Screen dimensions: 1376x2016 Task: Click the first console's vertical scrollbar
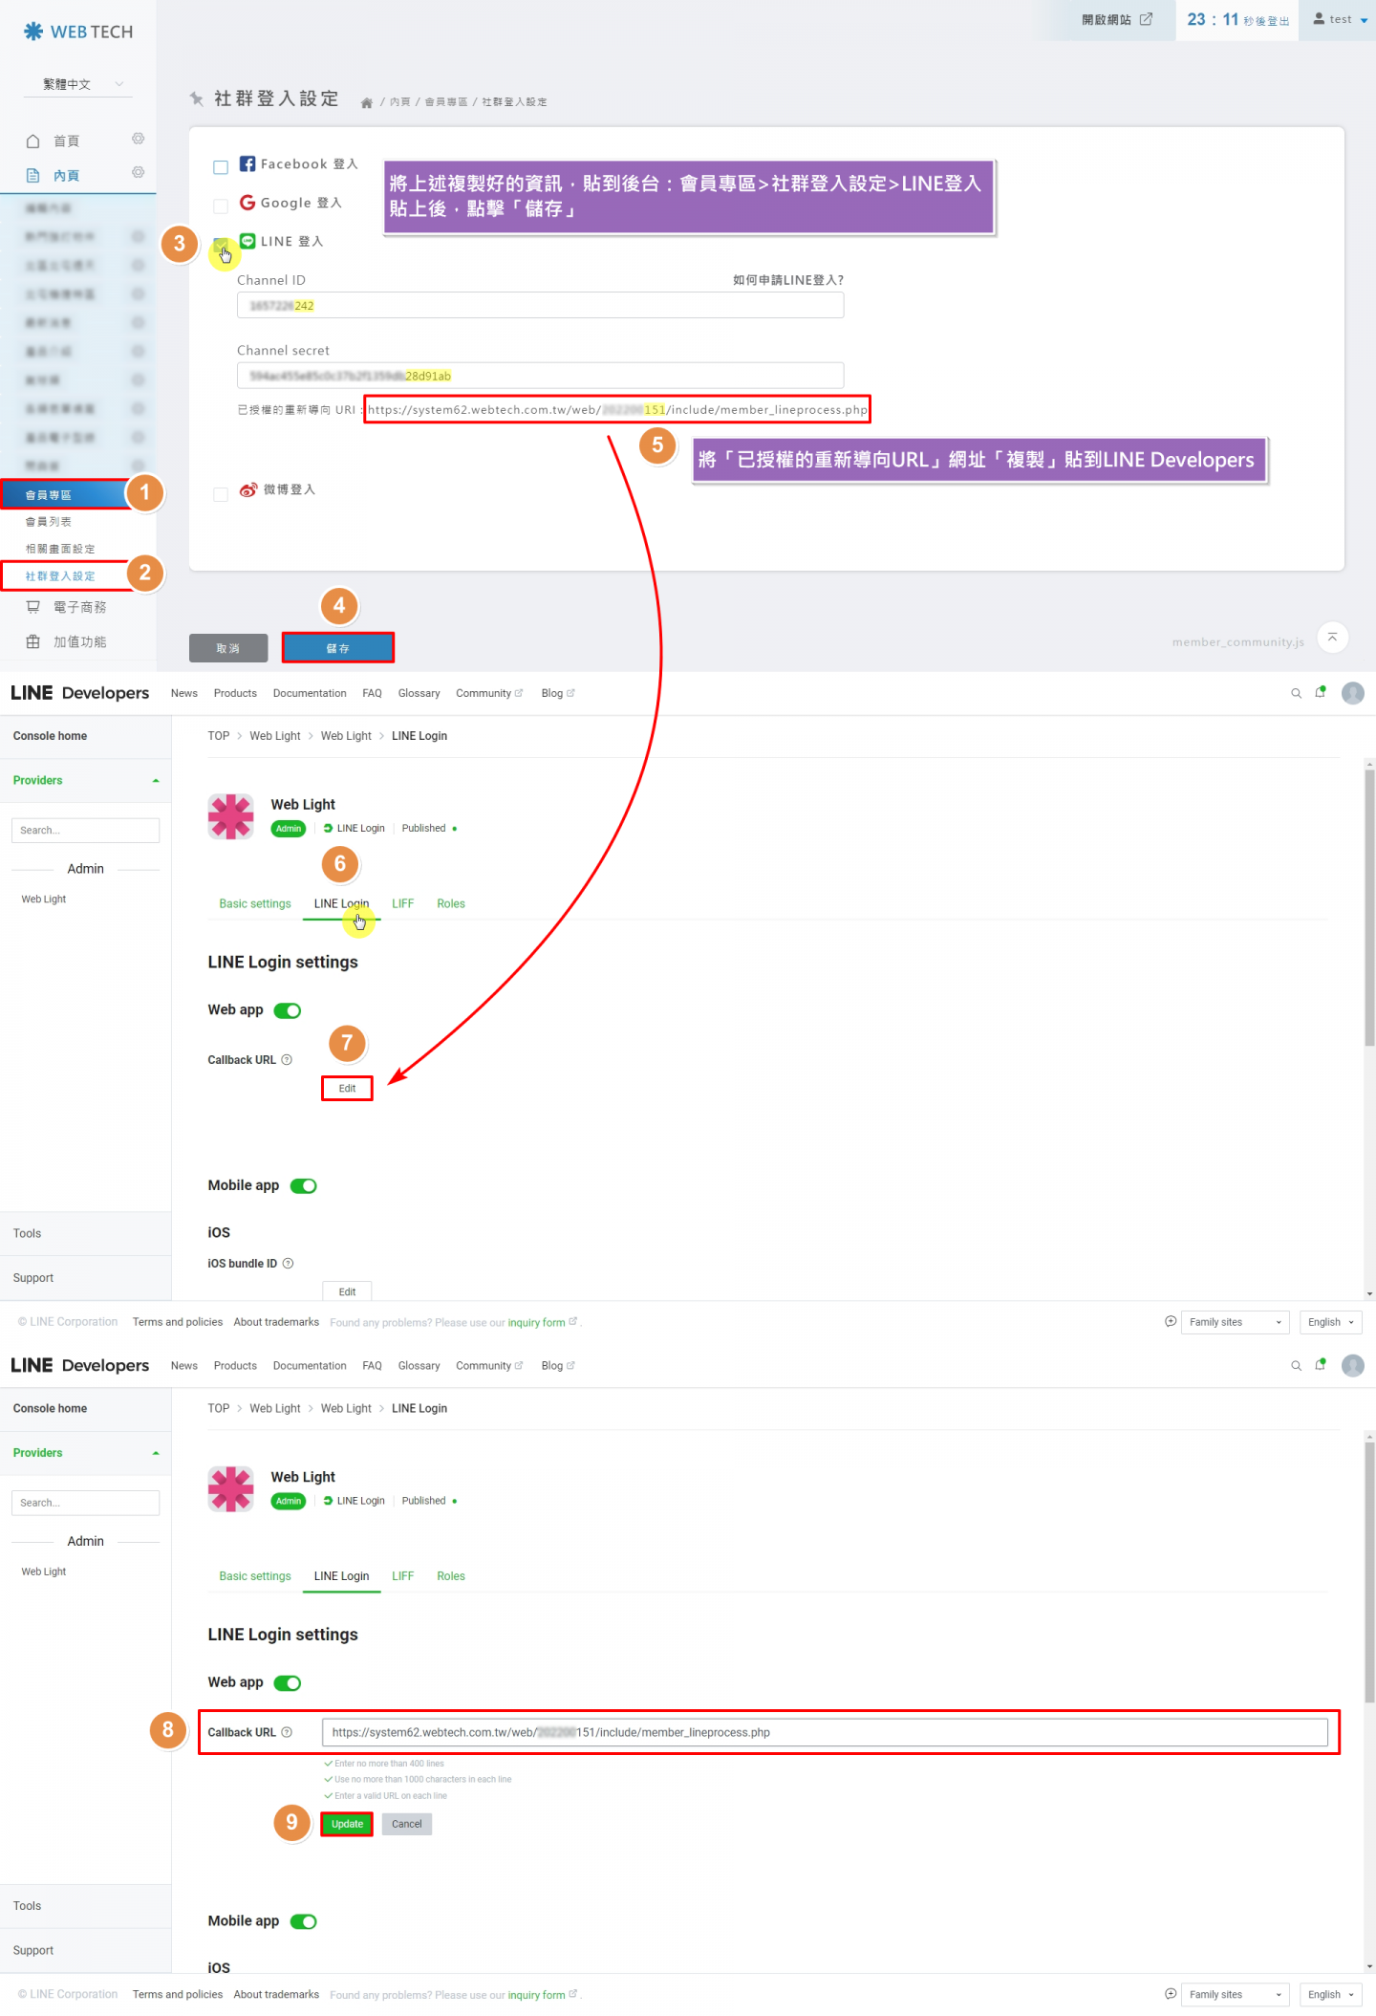(x=1369, y=908)
